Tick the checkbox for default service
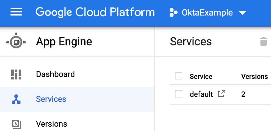 click(x=179, y=94)
